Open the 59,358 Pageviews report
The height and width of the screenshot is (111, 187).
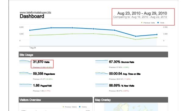44,74
